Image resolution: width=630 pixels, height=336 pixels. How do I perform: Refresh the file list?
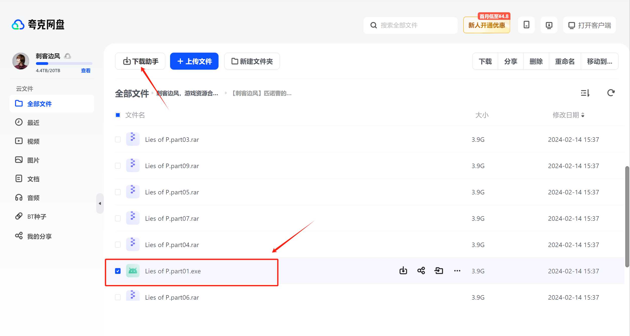(611, 93)
